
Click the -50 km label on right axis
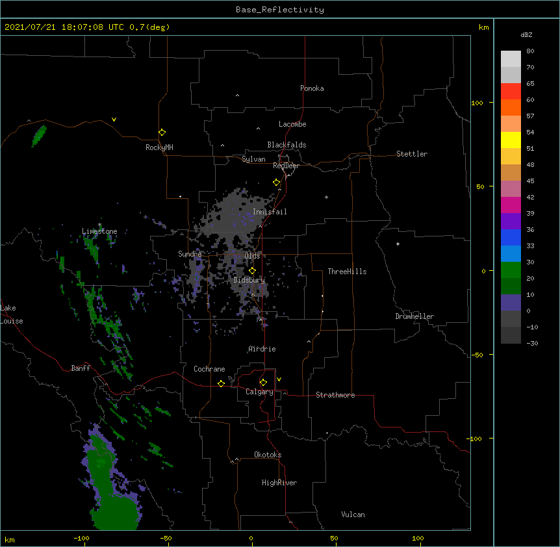[477, 355]
